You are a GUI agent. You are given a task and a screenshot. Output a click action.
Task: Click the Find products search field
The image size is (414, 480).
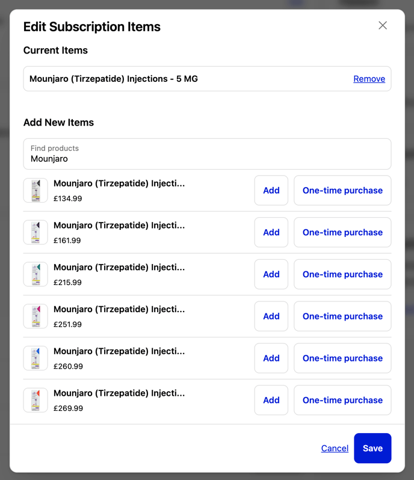207,154
